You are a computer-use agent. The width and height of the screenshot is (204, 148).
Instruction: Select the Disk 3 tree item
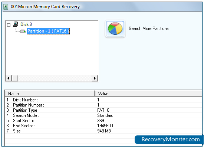point(26,24)
